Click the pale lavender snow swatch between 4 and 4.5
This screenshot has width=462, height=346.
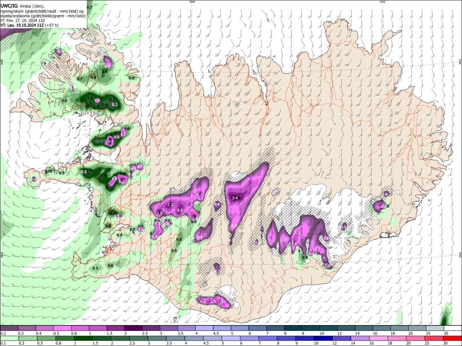204,328
